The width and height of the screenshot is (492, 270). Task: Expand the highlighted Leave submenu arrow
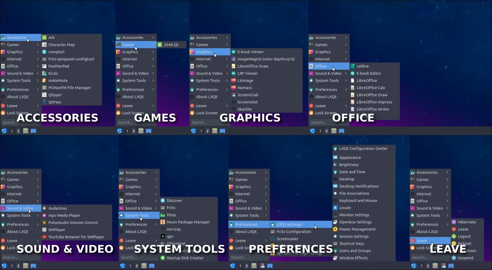tap(447, 241)
